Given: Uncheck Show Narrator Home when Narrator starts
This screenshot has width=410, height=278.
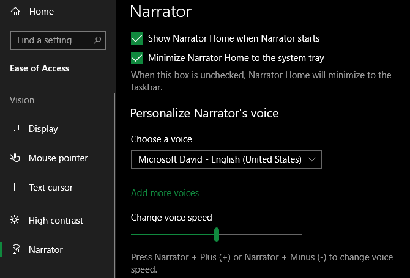Looking at the screenshot, I should click(x=137, y=38).
